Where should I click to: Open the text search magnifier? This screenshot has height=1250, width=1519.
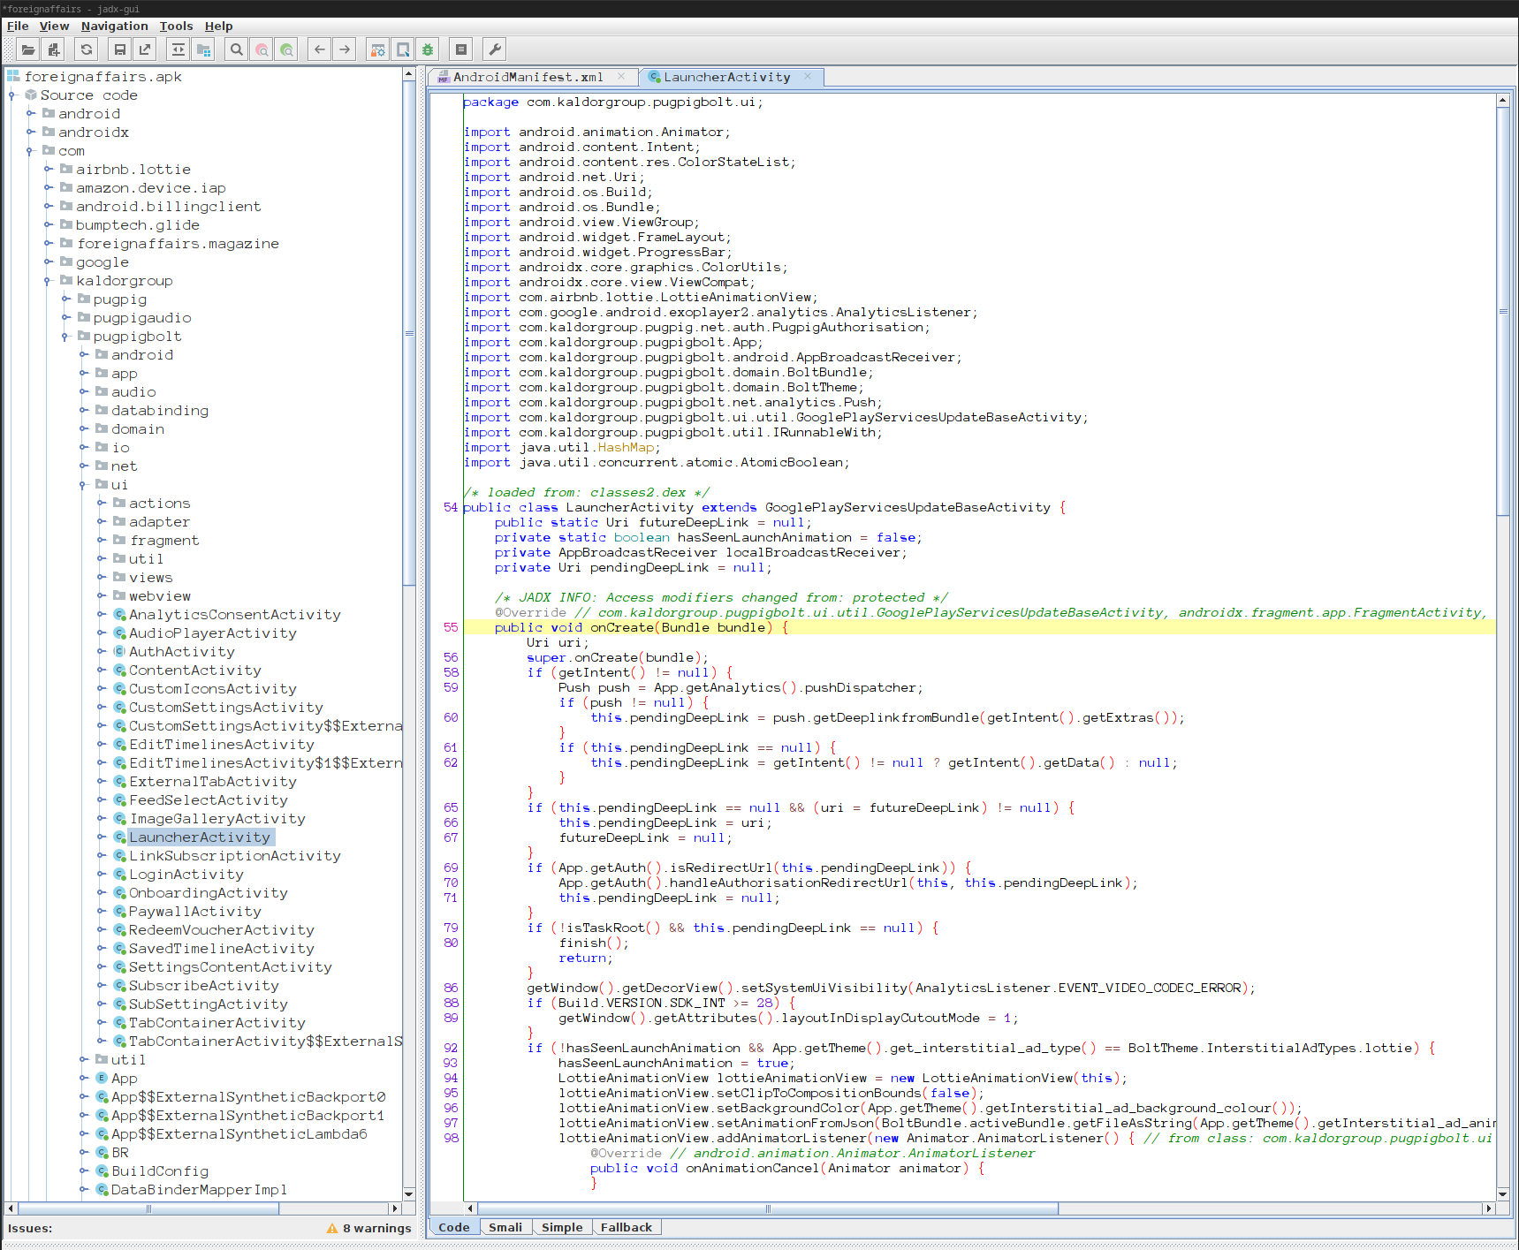coord(236,49)
